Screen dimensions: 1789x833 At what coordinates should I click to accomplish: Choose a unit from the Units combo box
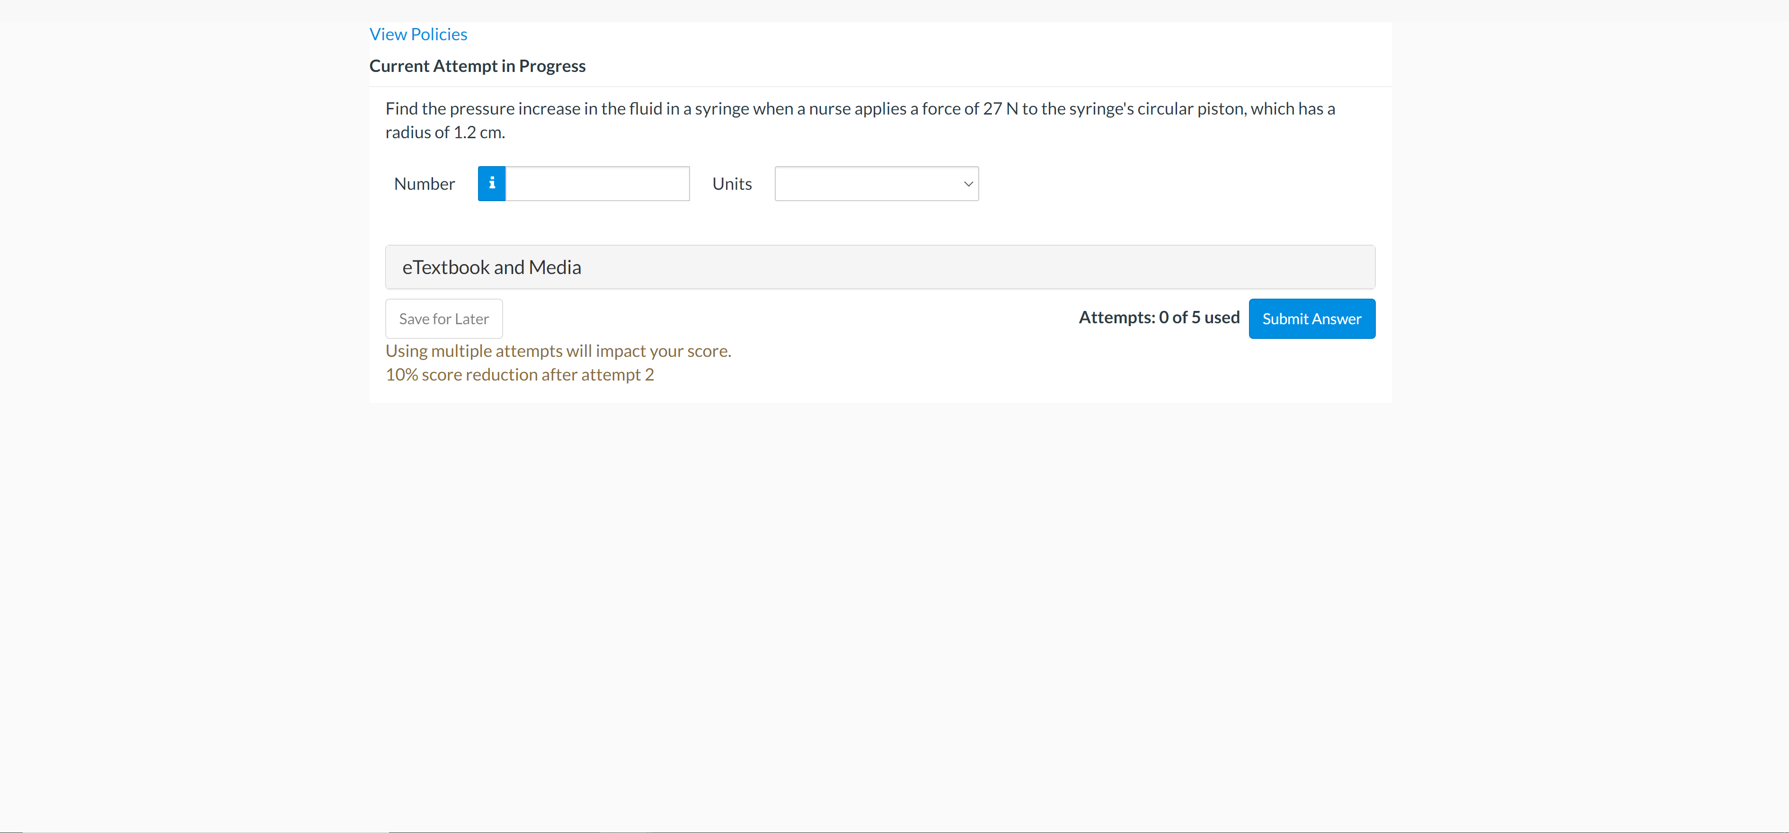876,184
